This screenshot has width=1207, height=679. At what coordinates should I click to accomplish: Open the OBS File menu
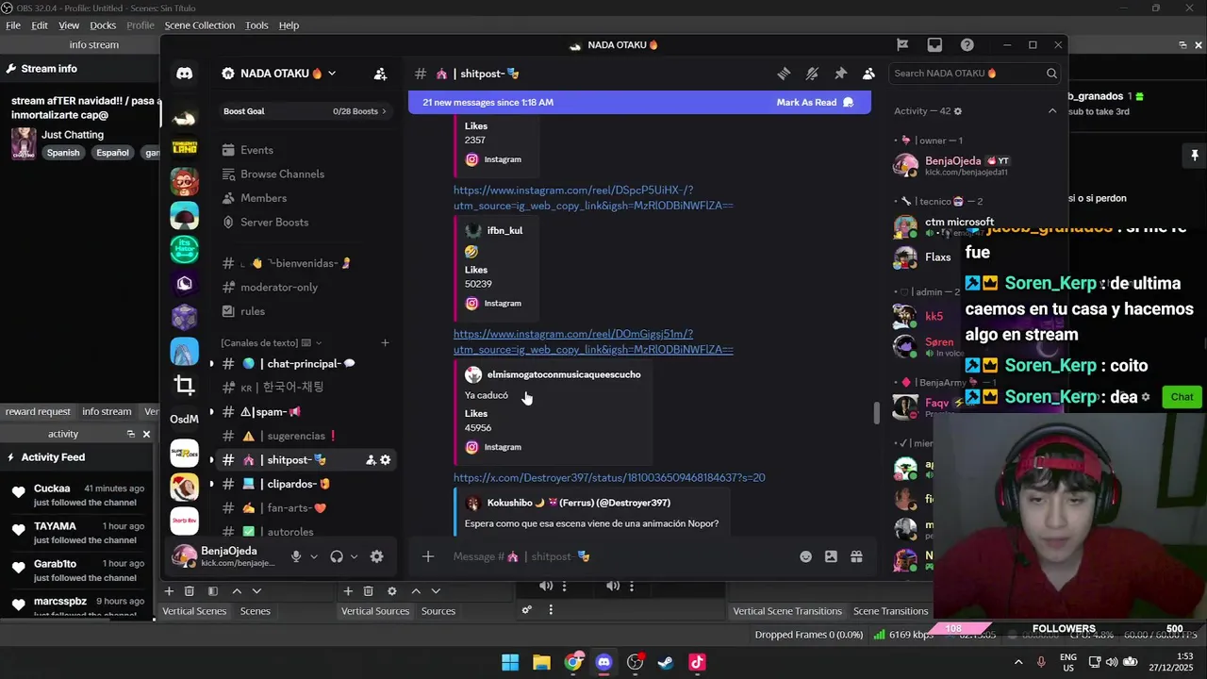coord(13,25)
